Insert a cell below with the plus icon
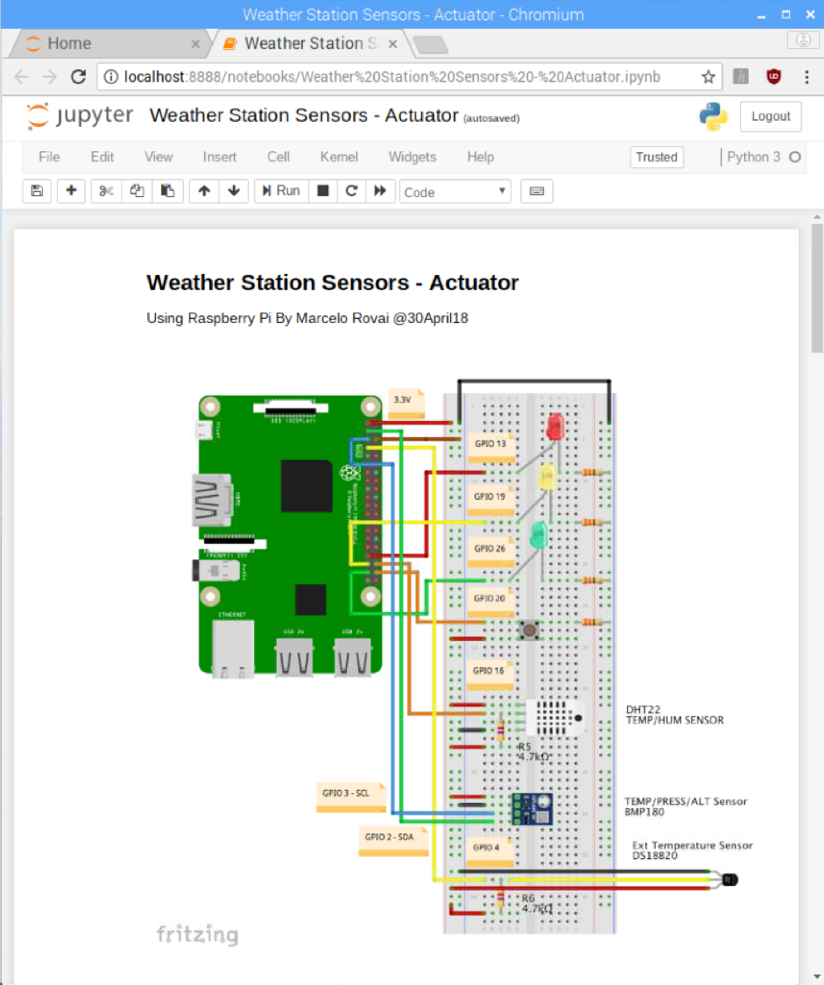The height and width of the screenshot is (985, 824). tap(71, 191)
